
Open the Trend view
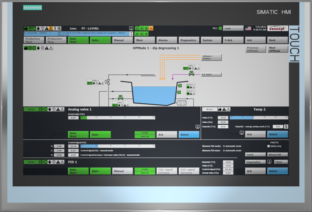point(256,154)
